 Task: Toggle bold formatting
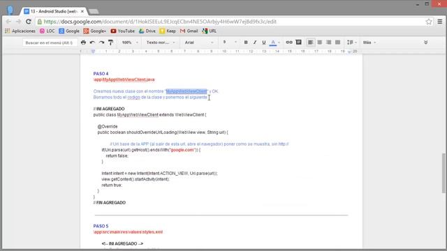click(x=246, y=43)
